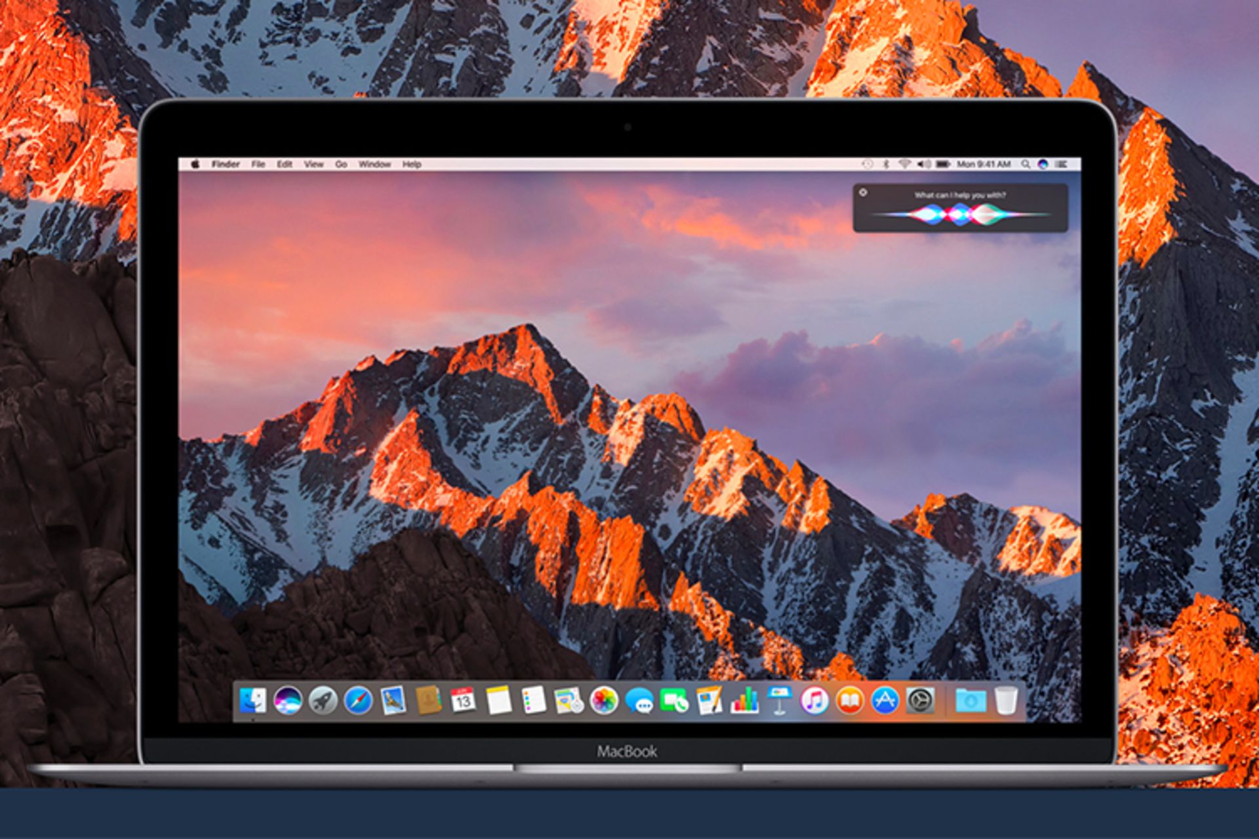Open Numbers bar chart icon in Dock
The image size is (1259, 839).
click(x=744, y=701)
